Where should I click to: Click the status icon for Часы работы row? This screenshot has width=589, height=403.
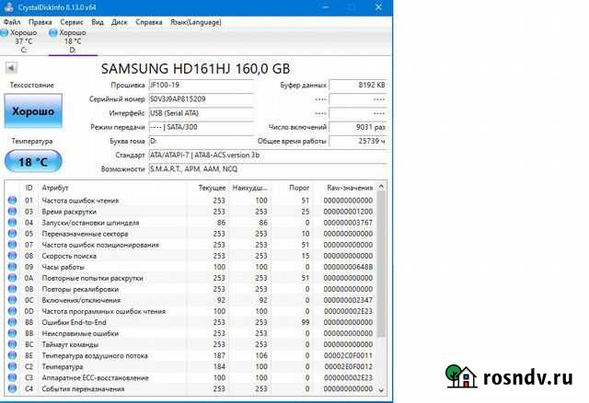point(12,266)
